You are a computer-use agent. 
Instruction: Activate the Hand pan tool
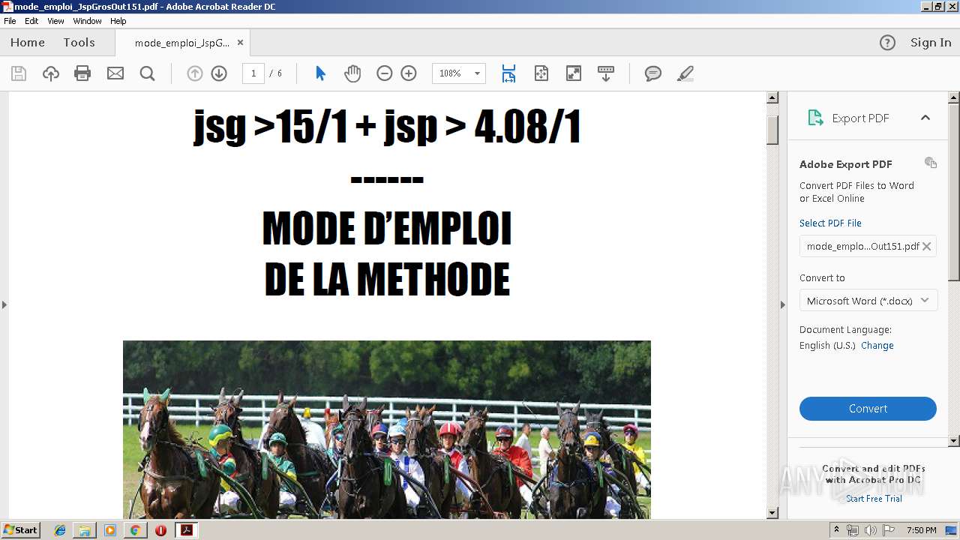[352, 73]
